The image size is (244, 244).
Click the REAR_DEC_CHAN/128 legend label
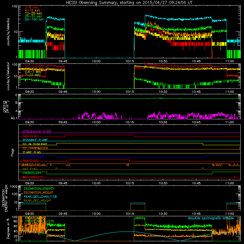click(x=40, y=197)
